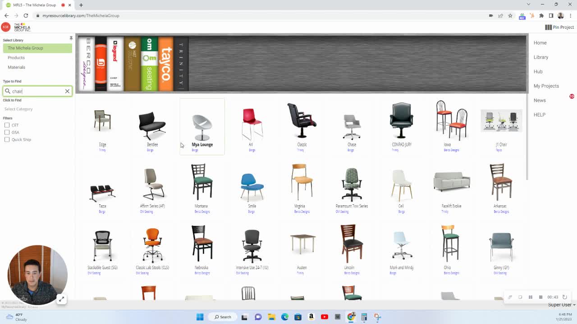The width and height of the screenshot is (577, 324).
Task: Pin the left sidebar panel
Action: [x=71, y=38]
